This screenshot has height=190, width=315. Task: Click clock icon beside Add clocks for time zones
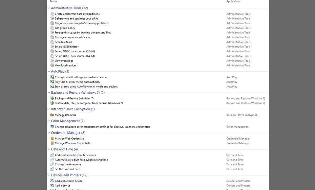52,155
